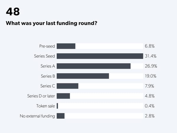Select the Series A bar
The width and height of the screenshot is (177, 133).
pos(94,66)
